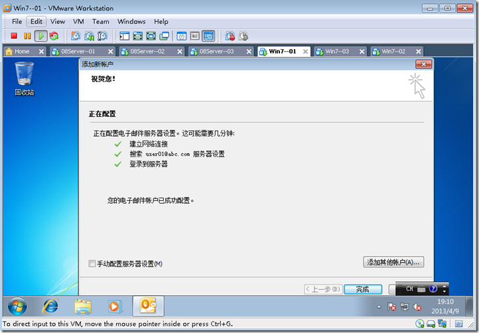Click the summary view toolbar icon

[x=182, y=36]
